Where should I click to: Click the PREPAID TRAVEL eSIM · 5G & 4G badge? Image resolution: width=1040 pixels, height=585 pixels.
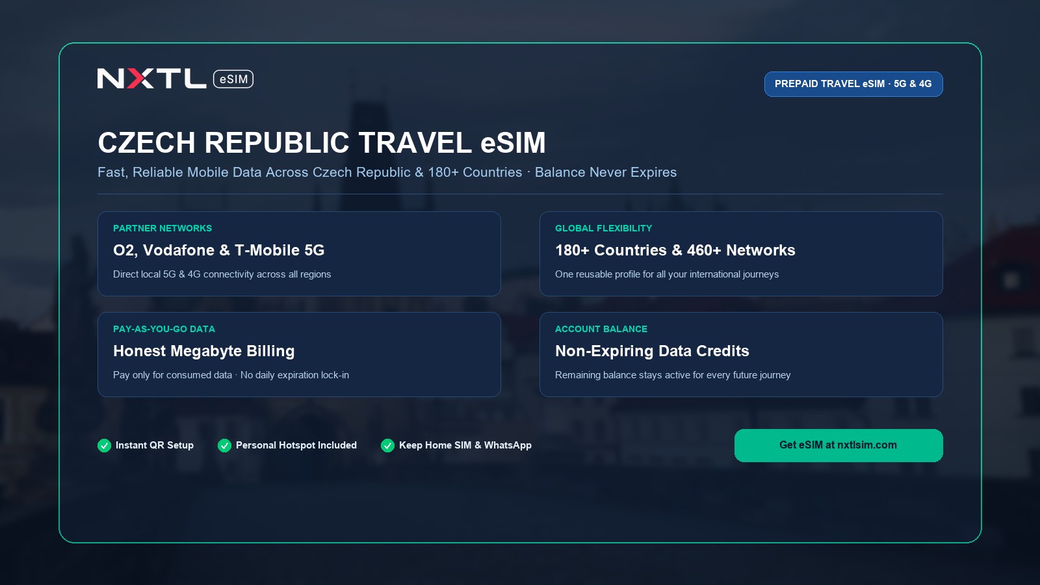click(x=853, y=84)
